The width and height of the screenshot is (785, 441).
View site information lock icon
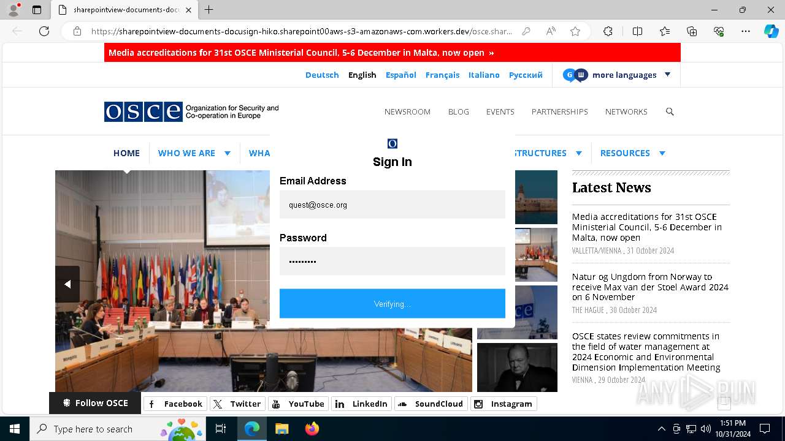77,31
